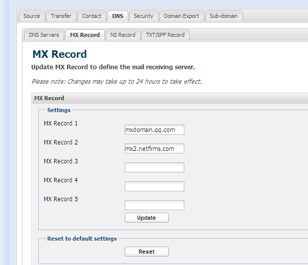This screenshot has height=265, width=308.
Task: Click the MX Record 5 label
Action: [x=61, y=199]
